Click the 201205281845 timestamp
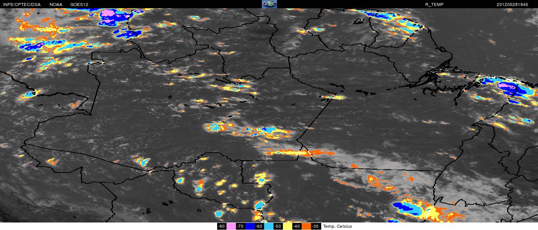The width and height of the screenshot is (538, 230). coord(512,5)
